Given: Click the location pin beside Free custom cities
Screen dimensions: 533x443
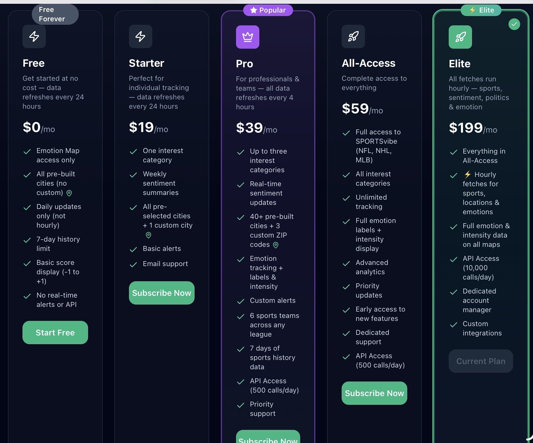Looking at the screenshot, I should click(x=69, y=193).
